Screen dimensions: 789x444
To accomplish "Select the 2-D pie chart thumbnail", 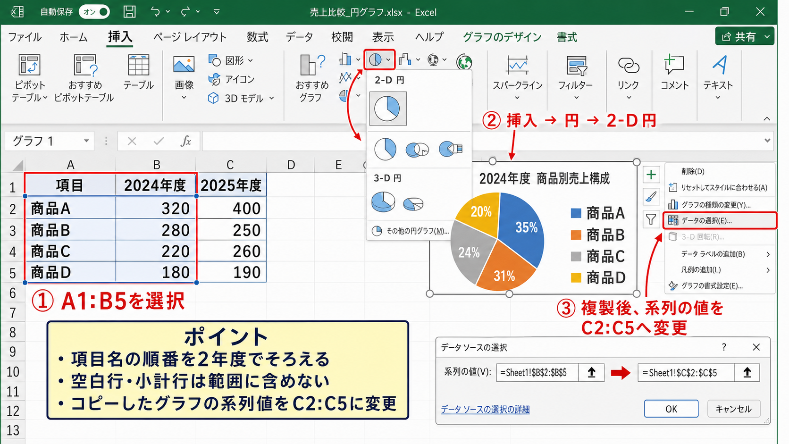I will coord(387,109).
